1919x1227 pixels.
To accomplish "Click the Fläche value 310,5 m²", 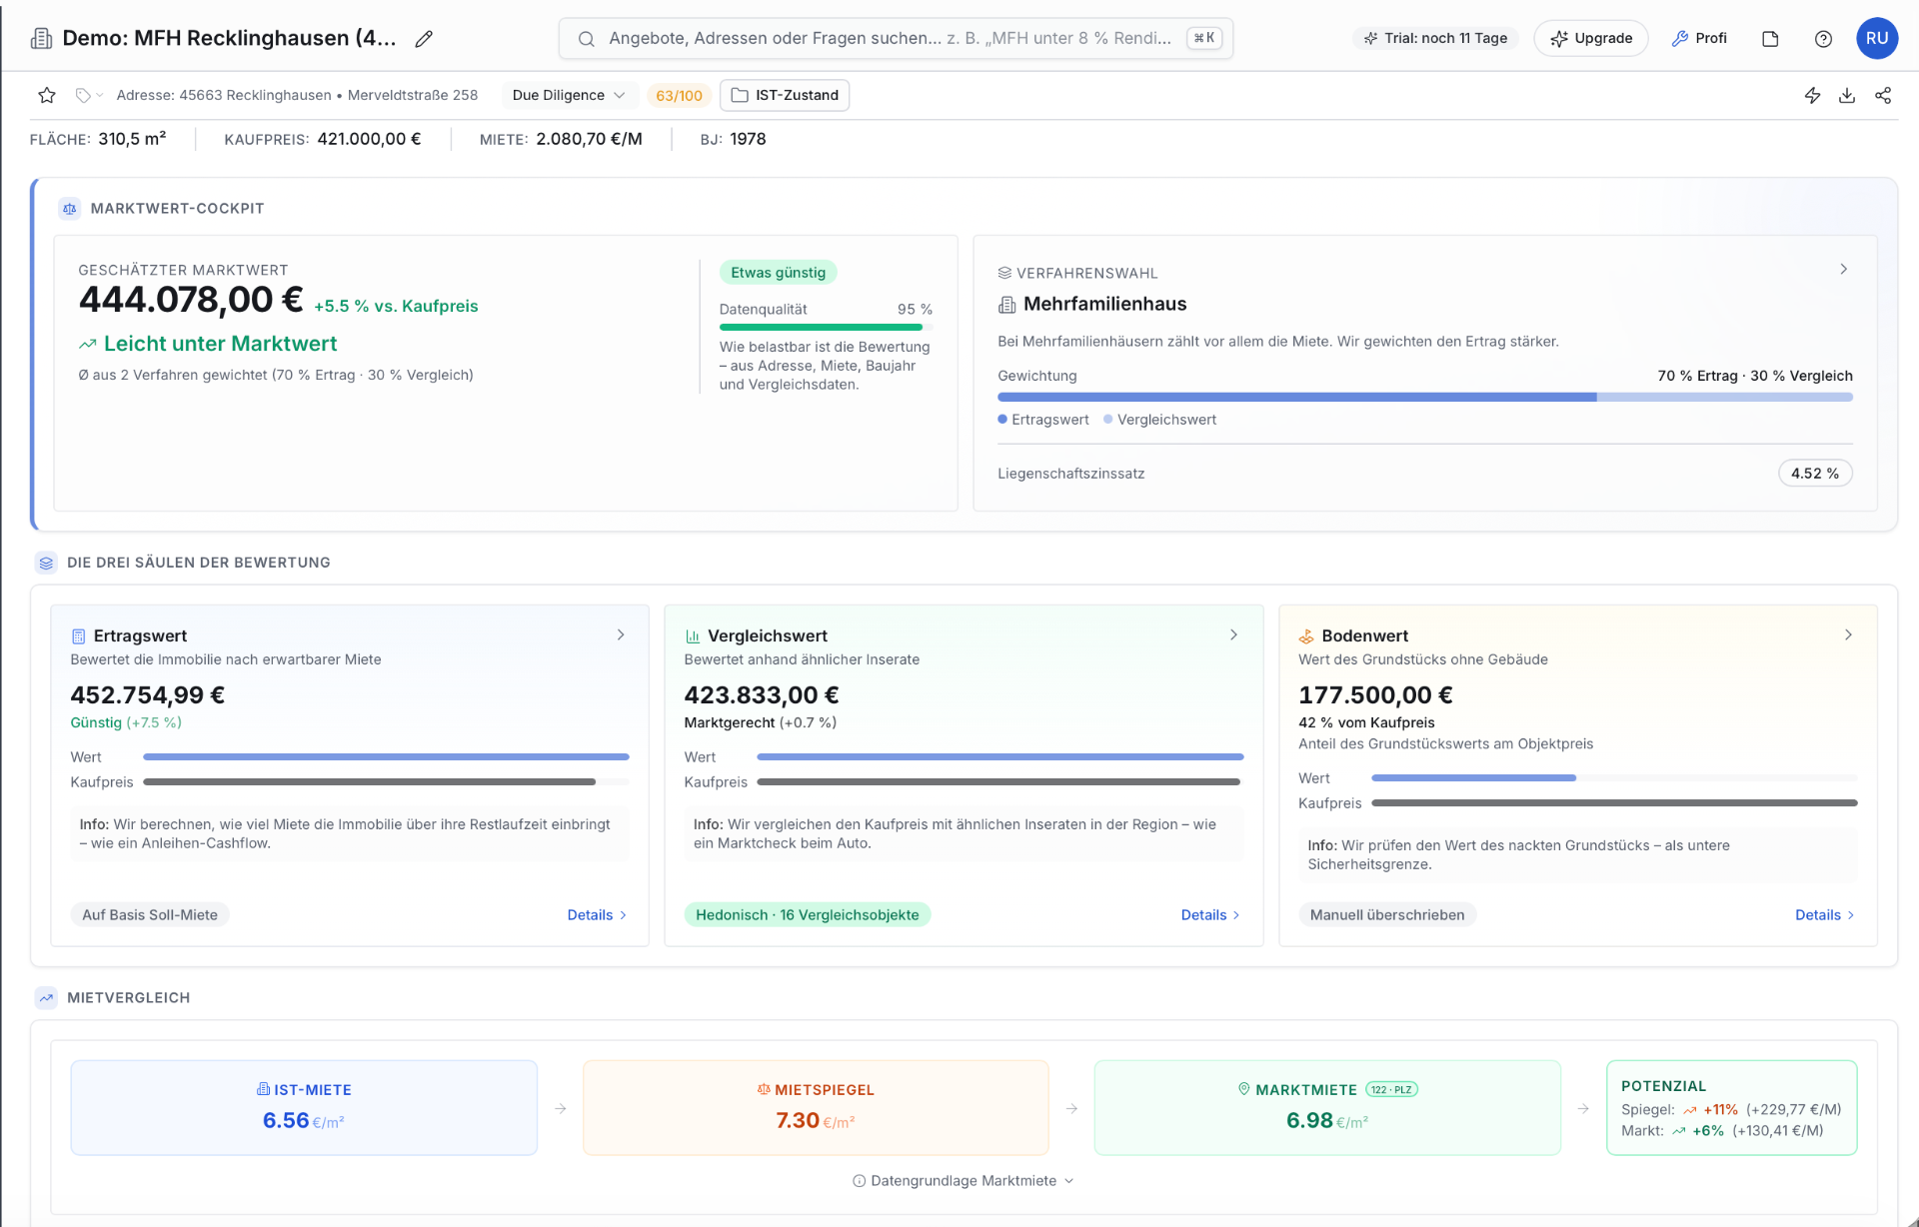I will coord(132,139).
